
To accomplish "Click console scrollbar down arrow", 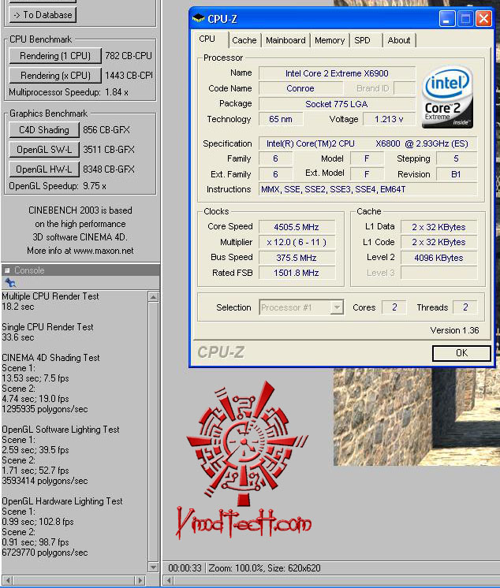I will click(153, 567).
